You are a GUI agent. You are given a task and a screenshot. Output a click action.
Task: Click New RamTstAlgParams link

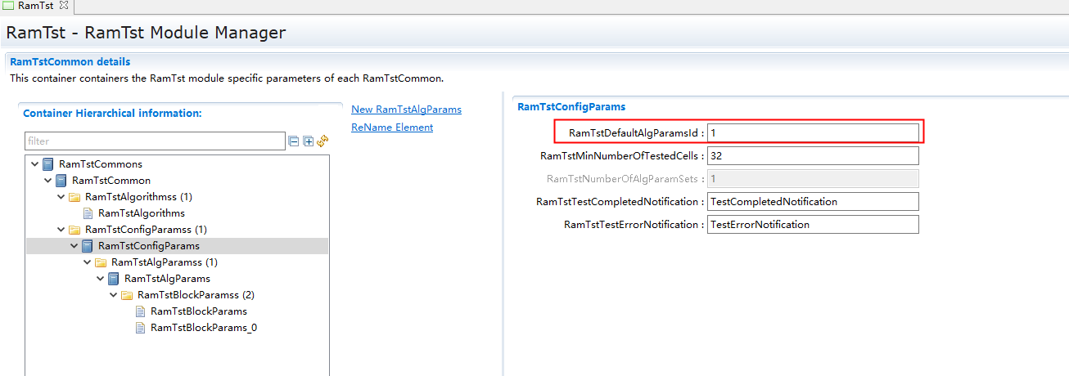coord(406,110)
